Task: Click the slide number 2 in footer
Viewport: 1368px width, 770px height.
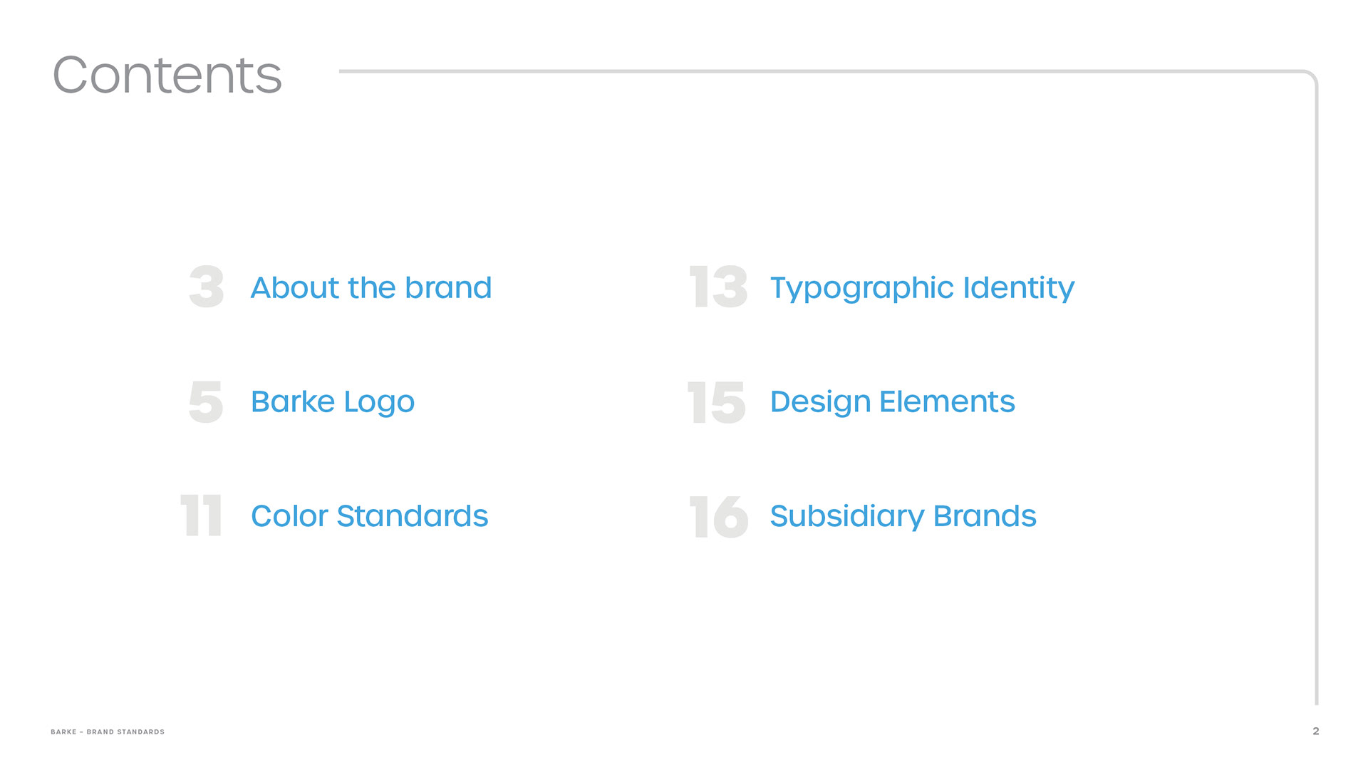Action: pyautogui.click(x=1316, y=731)
